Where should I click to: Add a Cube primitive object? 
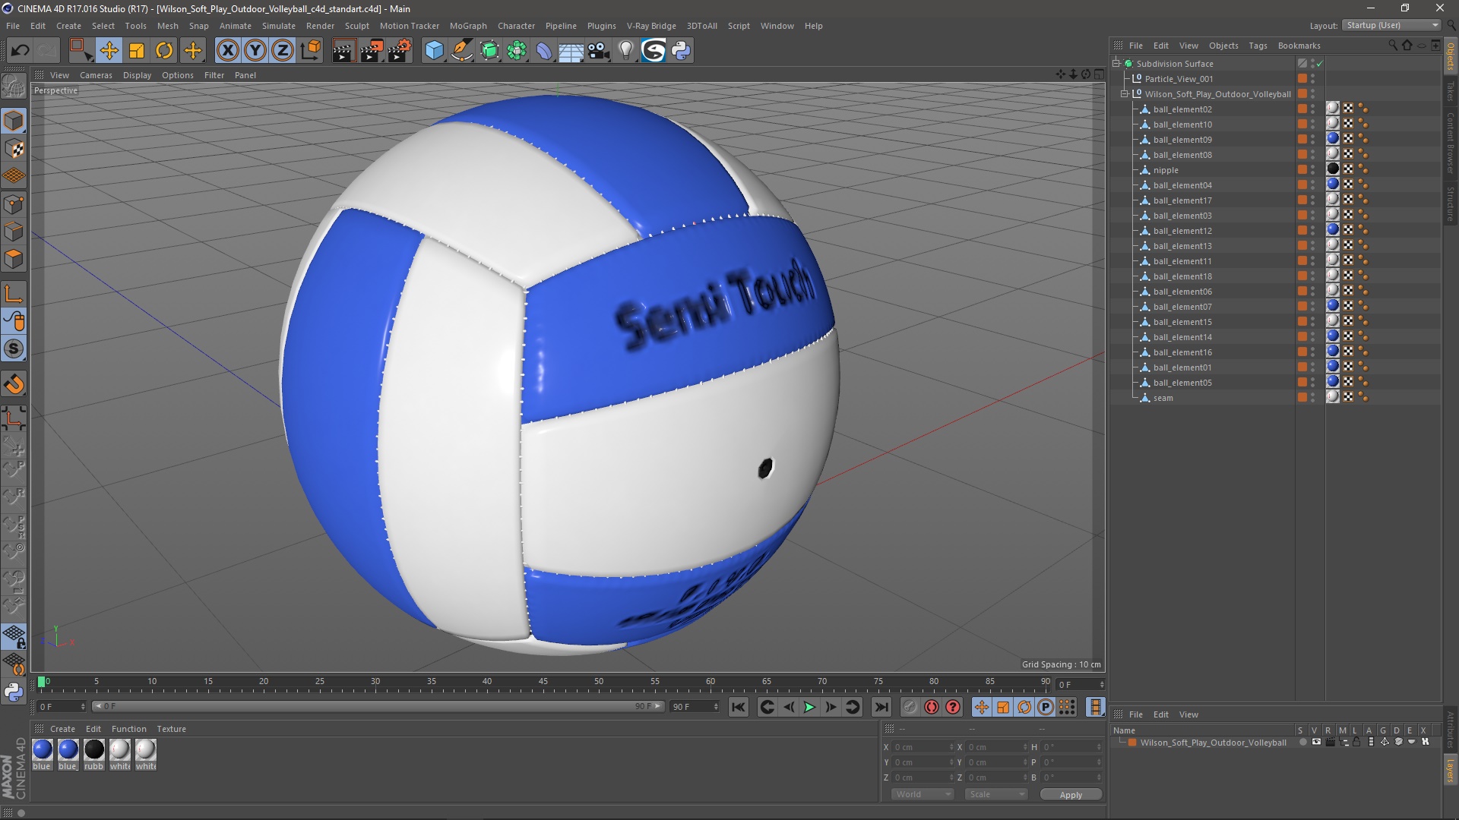tap(434, 51)
